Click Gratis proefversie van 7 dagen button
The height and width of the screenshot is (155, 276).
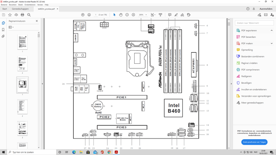tap(254, 142)
